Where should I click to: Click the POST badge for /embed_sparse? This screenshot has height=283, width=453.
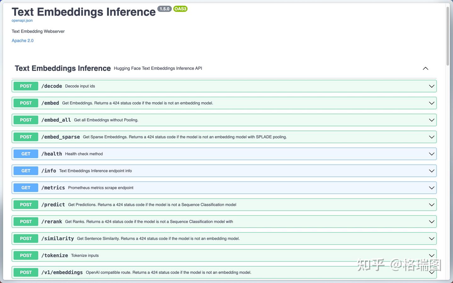click(x=26, y=137)
